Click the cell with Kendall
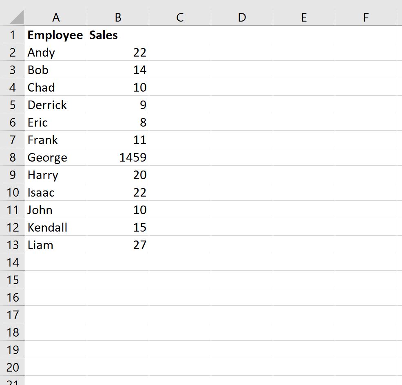Image resolution: width=402 pixels, height=385 pixels. (x=56, y=227)
